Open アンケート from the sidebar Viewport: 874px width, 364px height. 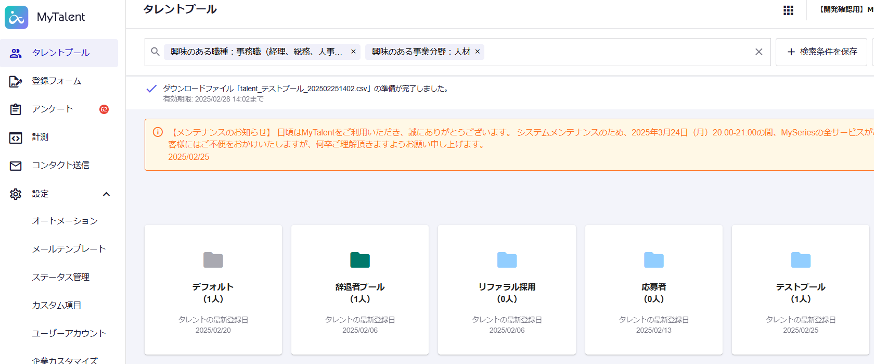point(53,109)
